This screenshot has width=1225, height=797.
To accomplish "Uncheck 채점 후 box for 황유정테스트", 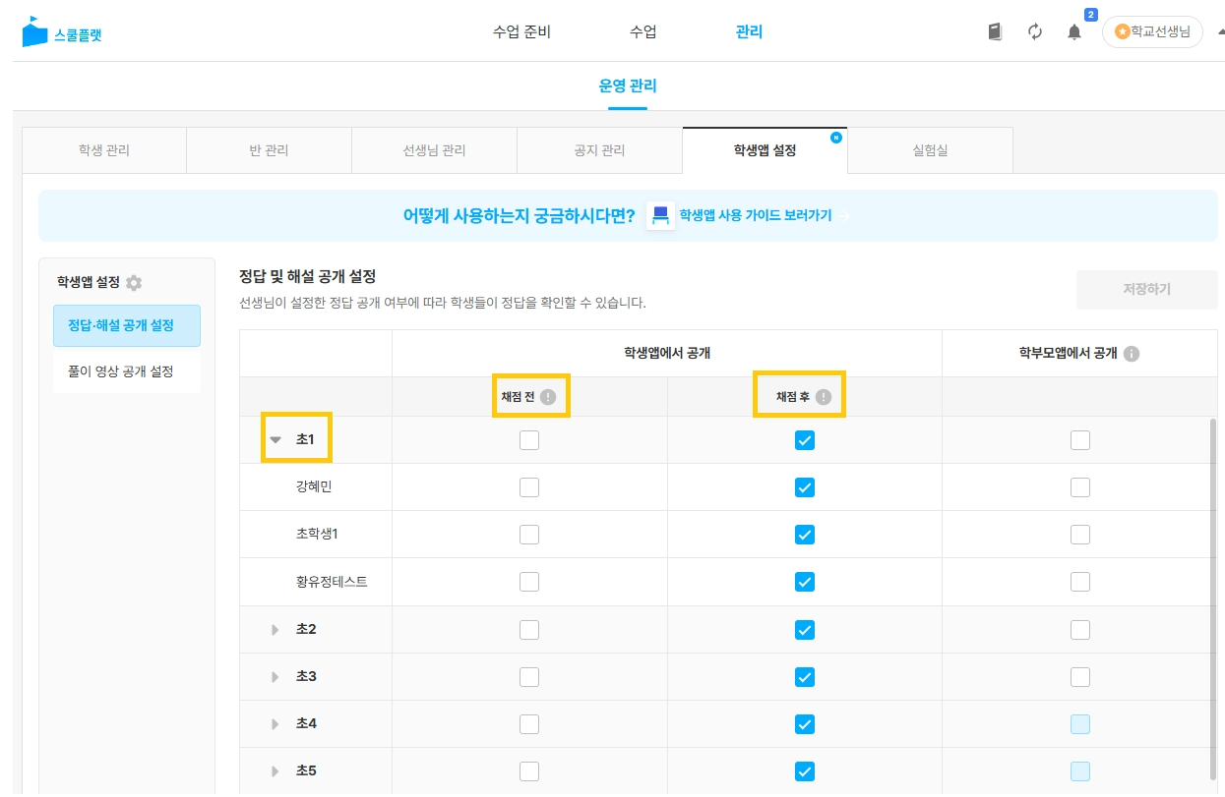I will (x=805, y=582).
